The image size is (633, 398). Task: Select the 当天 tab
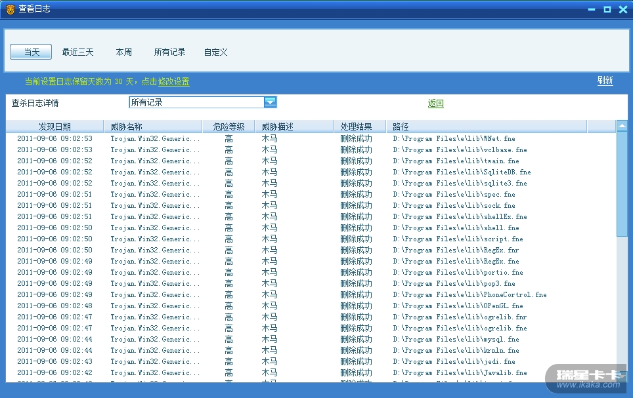pyautogui.click(x=31, y=52)
